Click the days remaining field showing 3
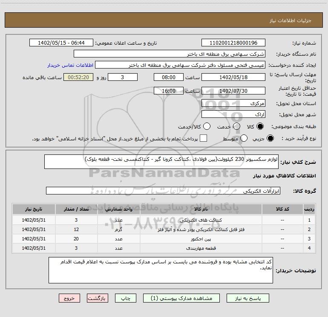 (123, 77)
